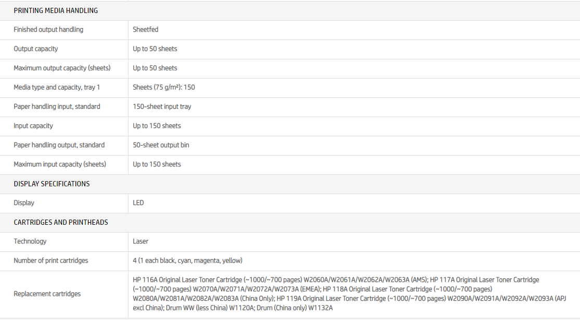Viewport: 580px width, 320px height.
Task: Click the PRINTING MEDIA HANDLING section header
Action: coord(56,10)
